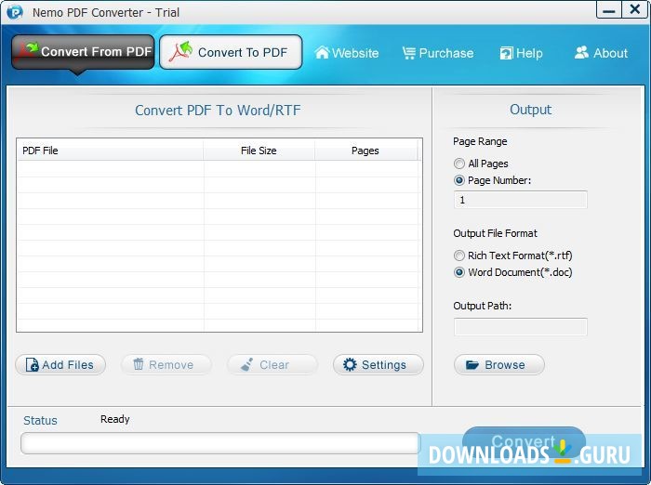The height and width of the screenshot is (485, 651).
Task: Click the Output Path text field
Action: tap(521, 327)
